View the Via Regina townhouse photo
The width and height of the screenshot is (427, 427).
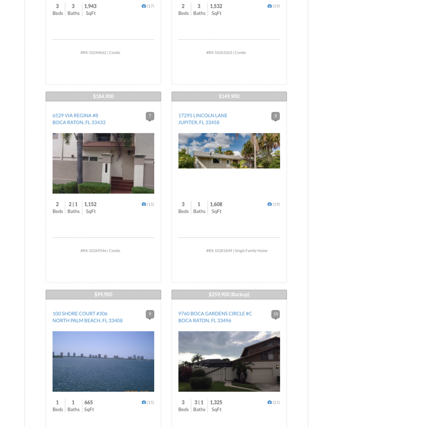click(103, 163)
